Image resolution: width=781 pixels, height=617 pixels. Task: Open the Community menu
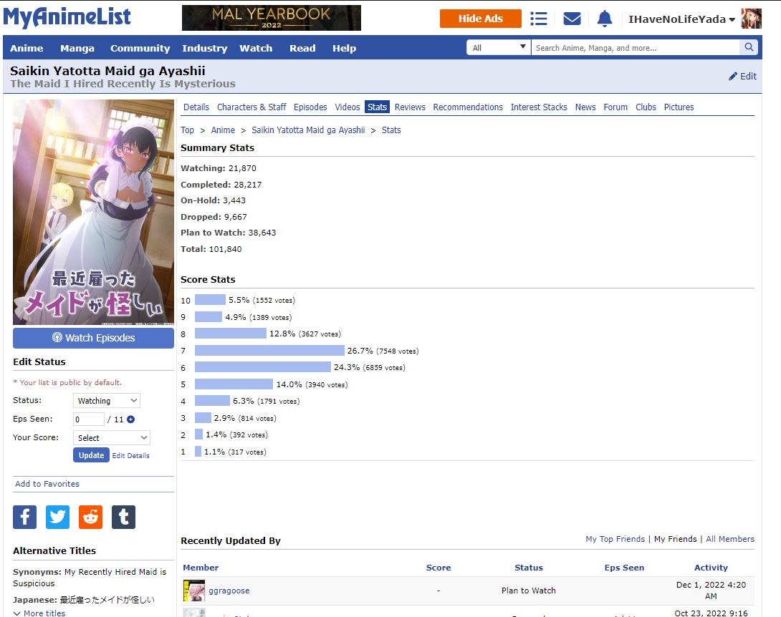[x=140, y=48]
